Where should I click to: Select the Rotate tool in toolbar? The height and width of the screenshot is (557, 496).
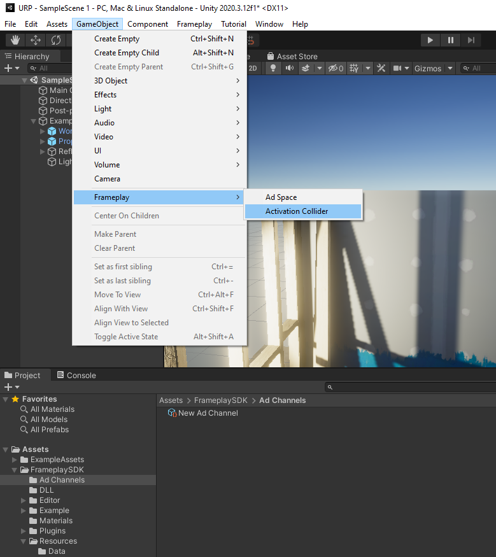coord(56,39)
